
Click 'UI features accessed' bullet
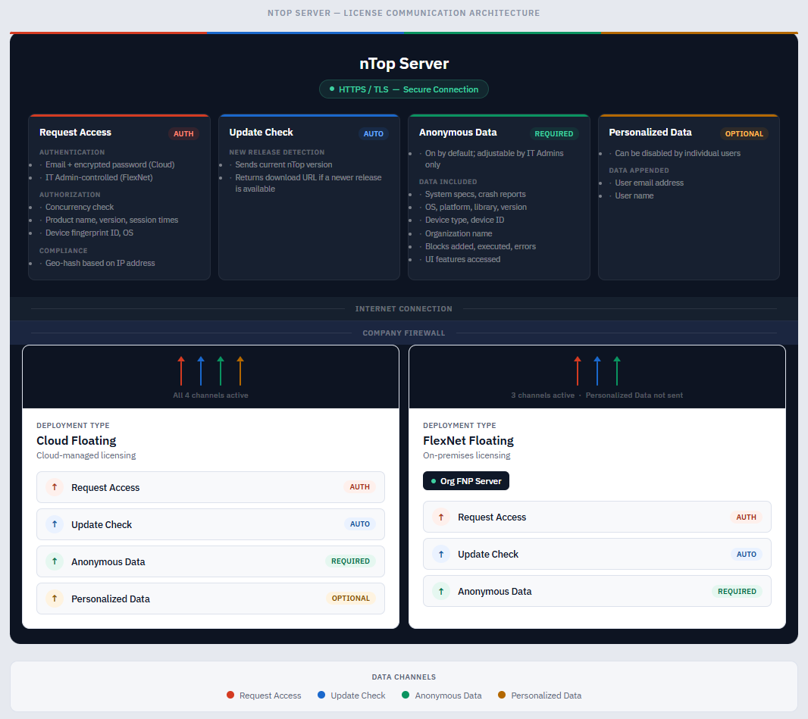(462, 259)
